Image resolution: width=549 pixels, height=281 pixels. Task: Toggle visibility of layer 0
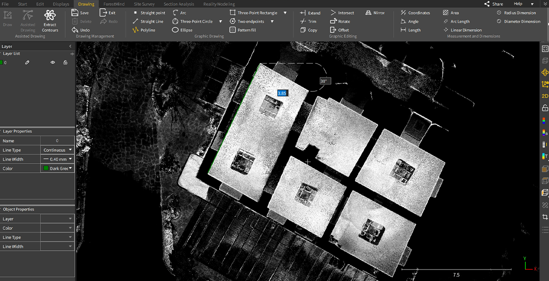(x=53, y=62)
